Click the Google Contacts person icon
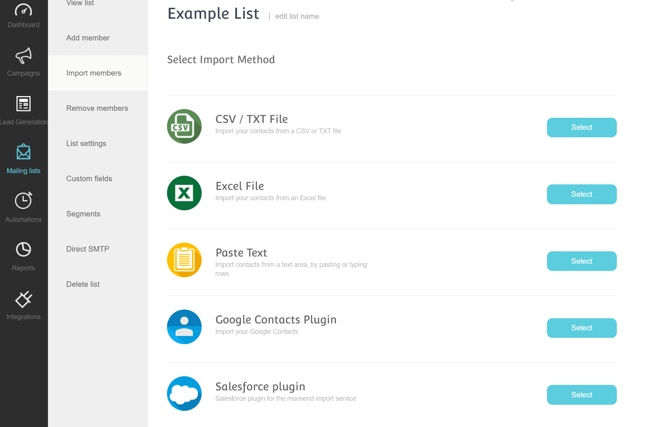This screenshot has width=670, height=427. [184, 327]
